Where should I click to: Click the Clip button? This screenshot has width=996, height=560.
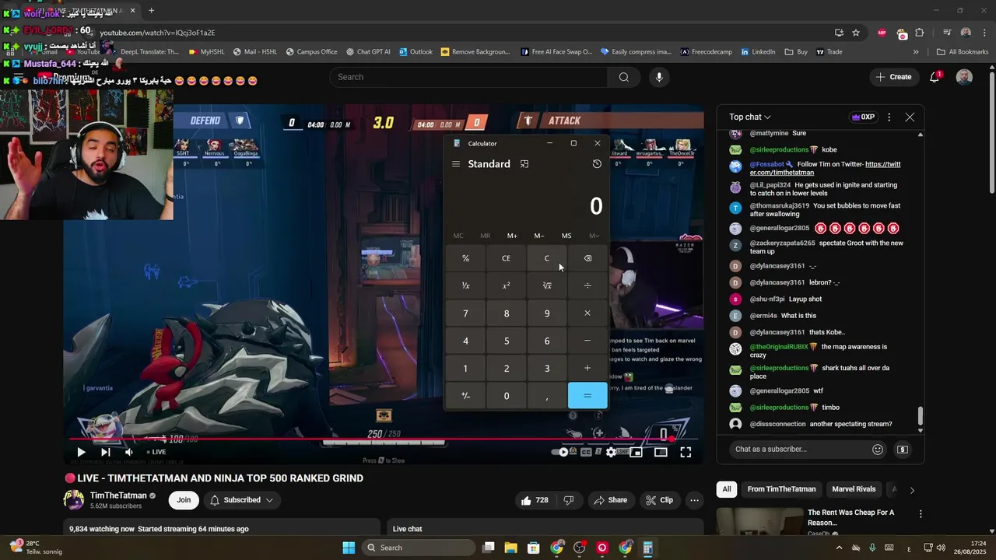[660, 500]
